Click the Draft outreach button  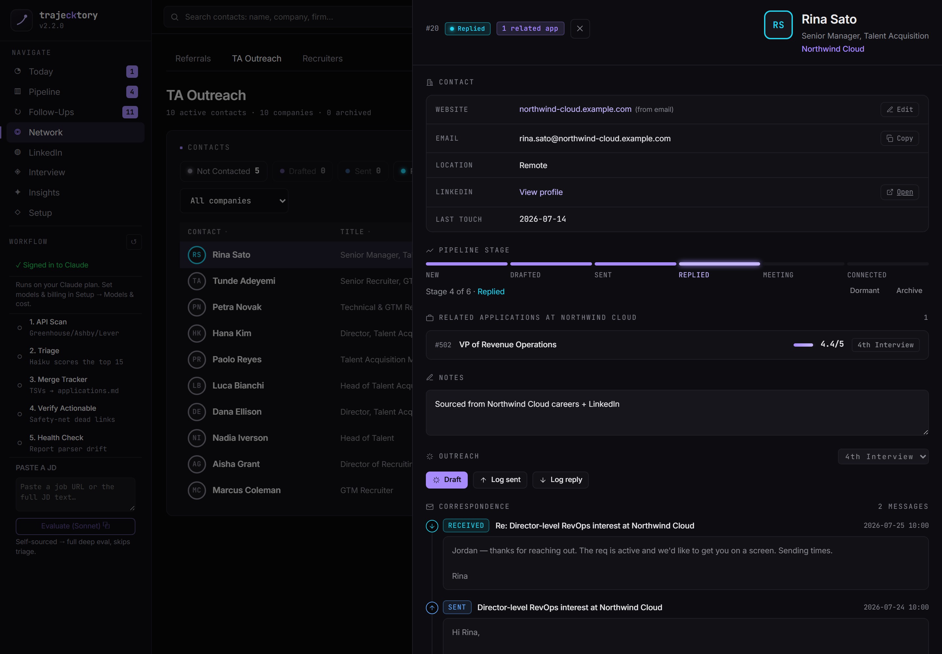point(446,480)
